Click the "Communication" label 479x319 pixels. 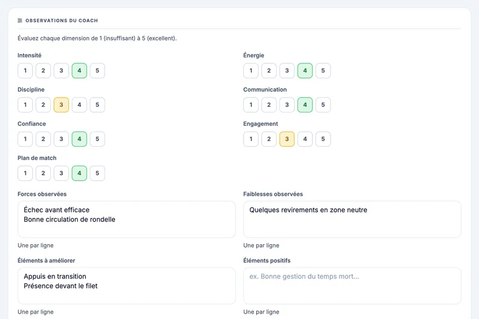tap(265, 90)
